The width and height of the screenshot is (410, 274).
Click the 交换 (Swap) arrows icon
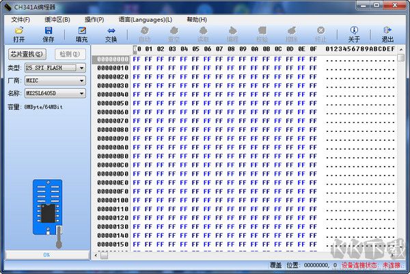(111, 31)
